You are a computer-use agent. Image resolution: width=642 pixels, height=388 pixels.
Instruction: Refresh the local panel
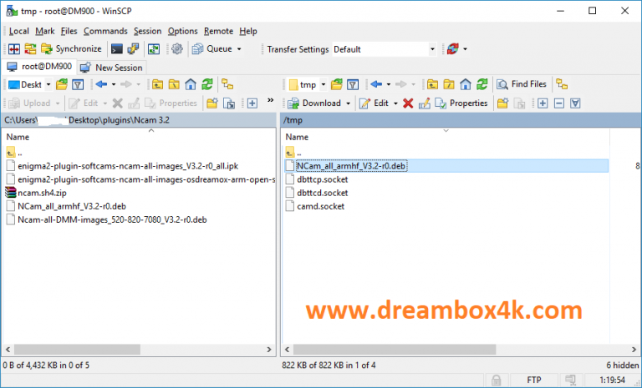click(207, 84)
